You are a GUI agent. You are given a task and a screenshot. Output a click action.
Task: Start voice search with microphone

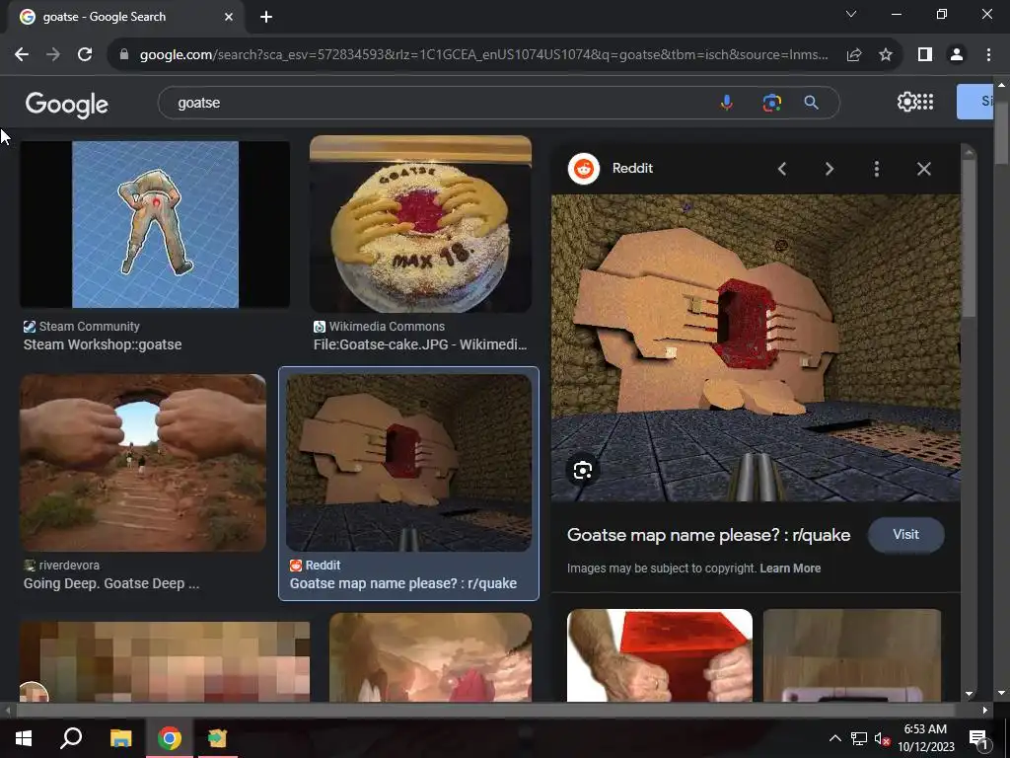727,103
